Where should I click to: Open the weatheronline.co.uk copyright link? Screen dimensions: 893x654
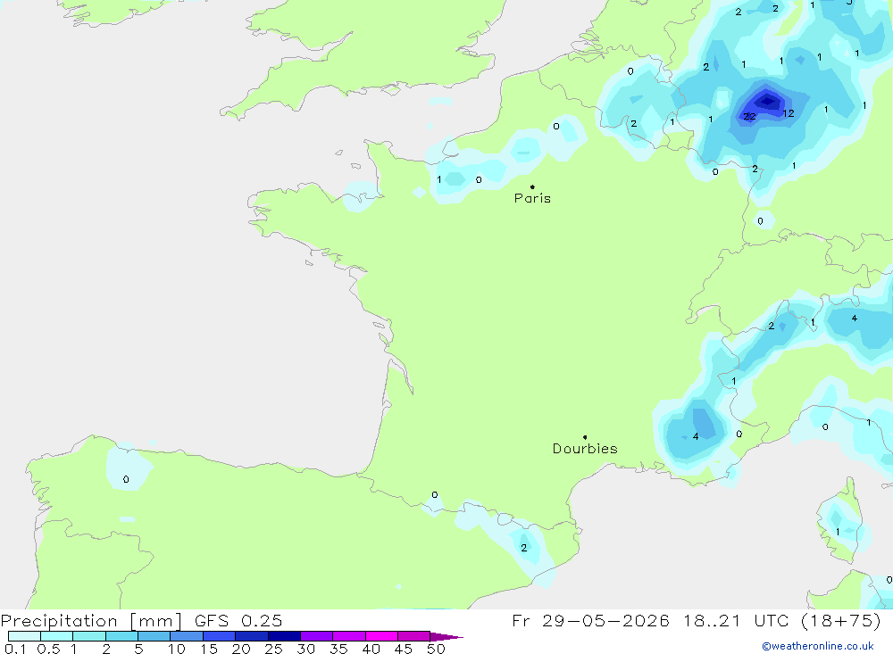click(818, 646)
